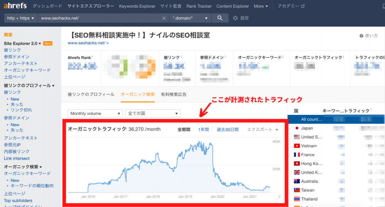Click the United Kingdom flag icon
Screen dimensions: 385x207
[x=297, y=172]
